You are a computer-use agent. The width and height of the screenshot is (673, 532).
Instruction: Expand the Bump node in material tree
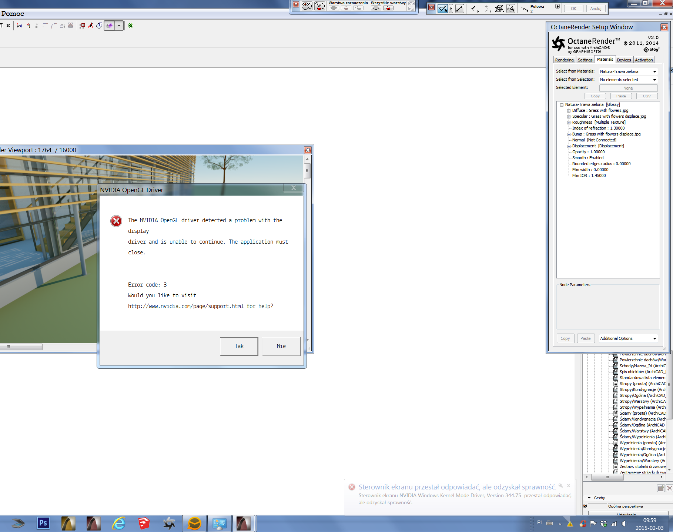click(x=569, y=134)
